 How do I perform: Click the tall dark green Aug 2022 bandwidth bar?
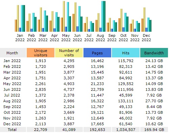click(104, 16)
